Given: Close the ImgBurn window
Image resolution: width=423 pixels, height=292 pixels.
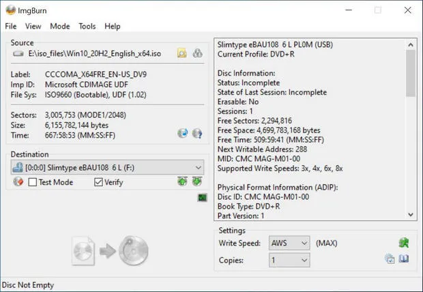Looking at the screenshot, I should [407, 10].
